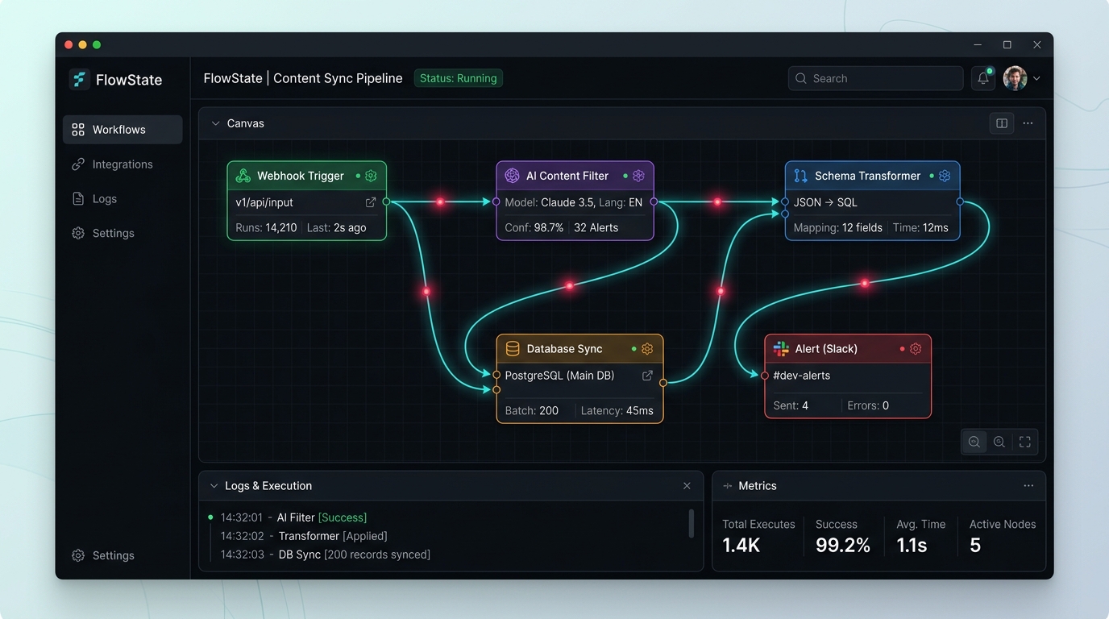The height and width of the screenshot is (619, 1109).
Task: Select the Webhook Trigger node title
Action: pyautogui.click(x=301, y=176)
